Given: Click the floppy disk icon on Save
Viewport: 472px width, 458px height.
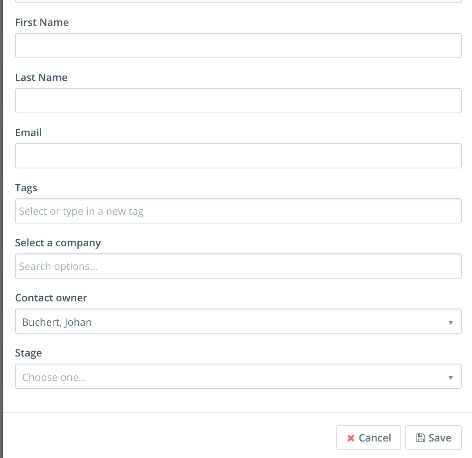Looking at the screenshot, I should click(x=420, y=438).
